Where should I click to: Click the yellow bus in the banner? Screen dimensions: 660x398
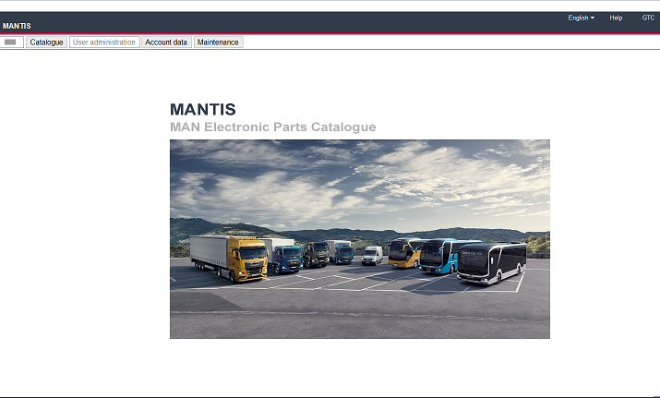pos(404,252)
